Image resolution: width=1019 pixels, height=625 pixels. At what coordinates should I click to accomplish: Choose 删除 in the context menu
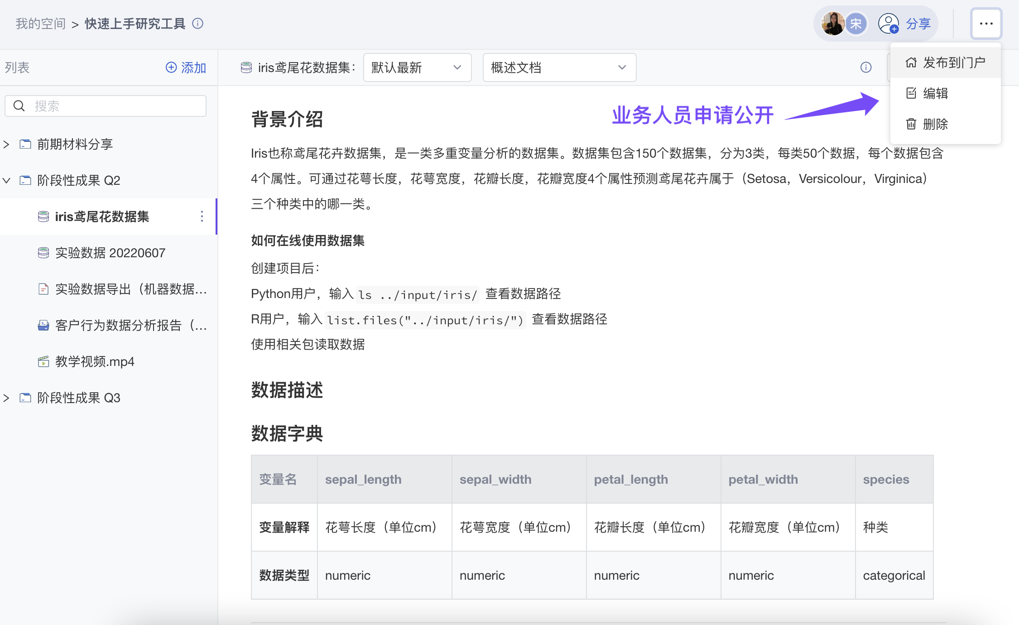click(935, 124)
